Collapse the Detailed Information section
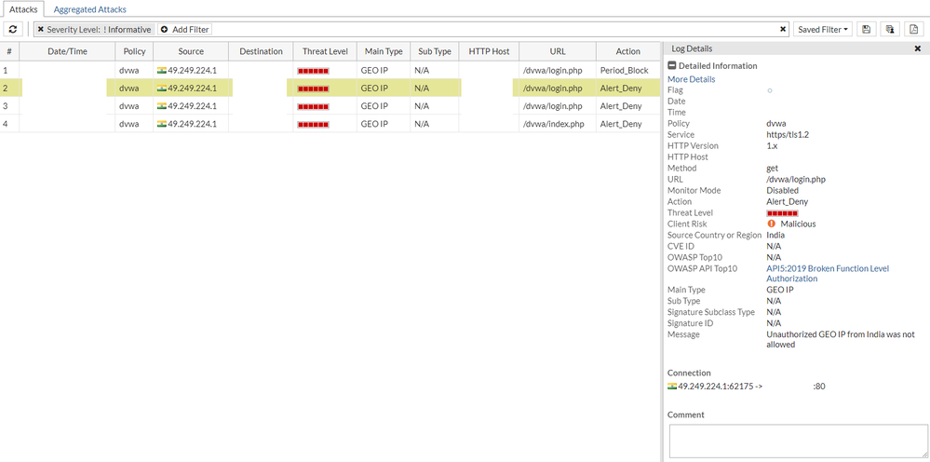This screenshot has width=930, height=462. (x=672, y=66)
